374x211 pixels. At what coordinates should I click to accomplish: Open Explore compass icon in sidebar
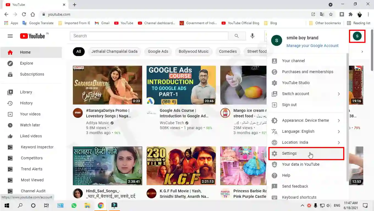pyautogui.click(x=10, y=63)
